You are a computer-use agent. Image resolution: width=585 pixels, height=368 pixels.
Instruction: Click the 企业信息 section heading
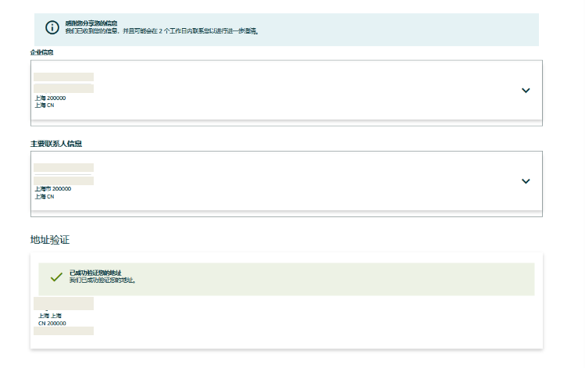[x=41, y=52]
